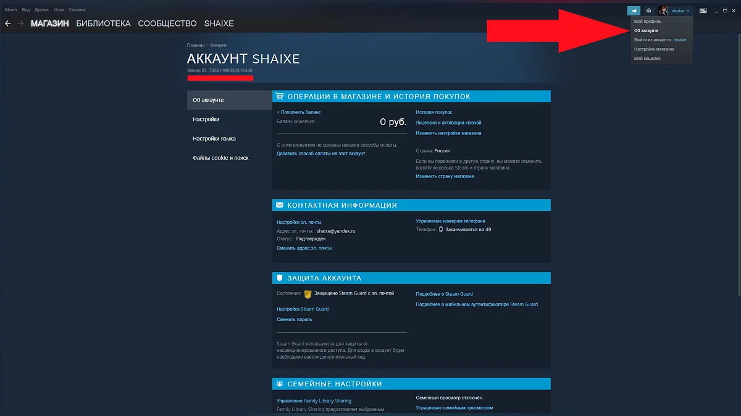Switch to the СООБЩЕСТВО tab
741x416 pixels.
167,23
